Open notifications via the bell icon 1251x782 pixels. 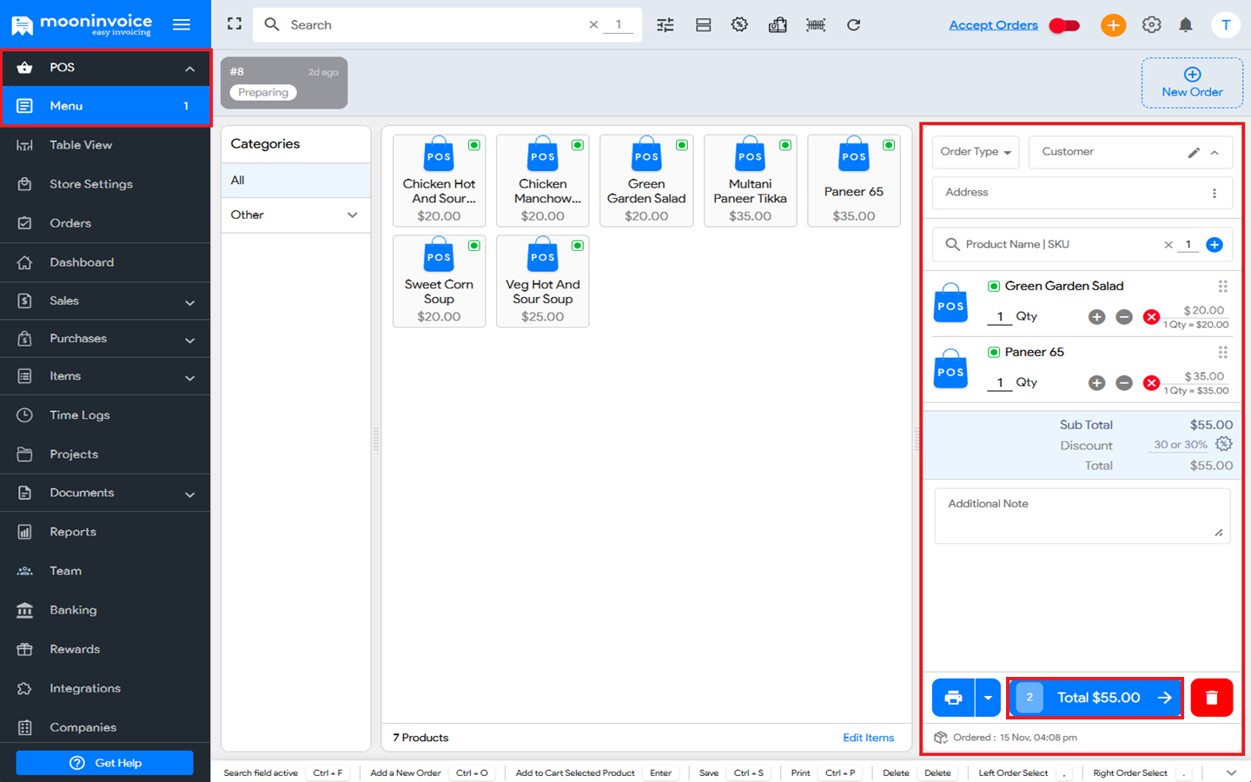point(1186,24)
